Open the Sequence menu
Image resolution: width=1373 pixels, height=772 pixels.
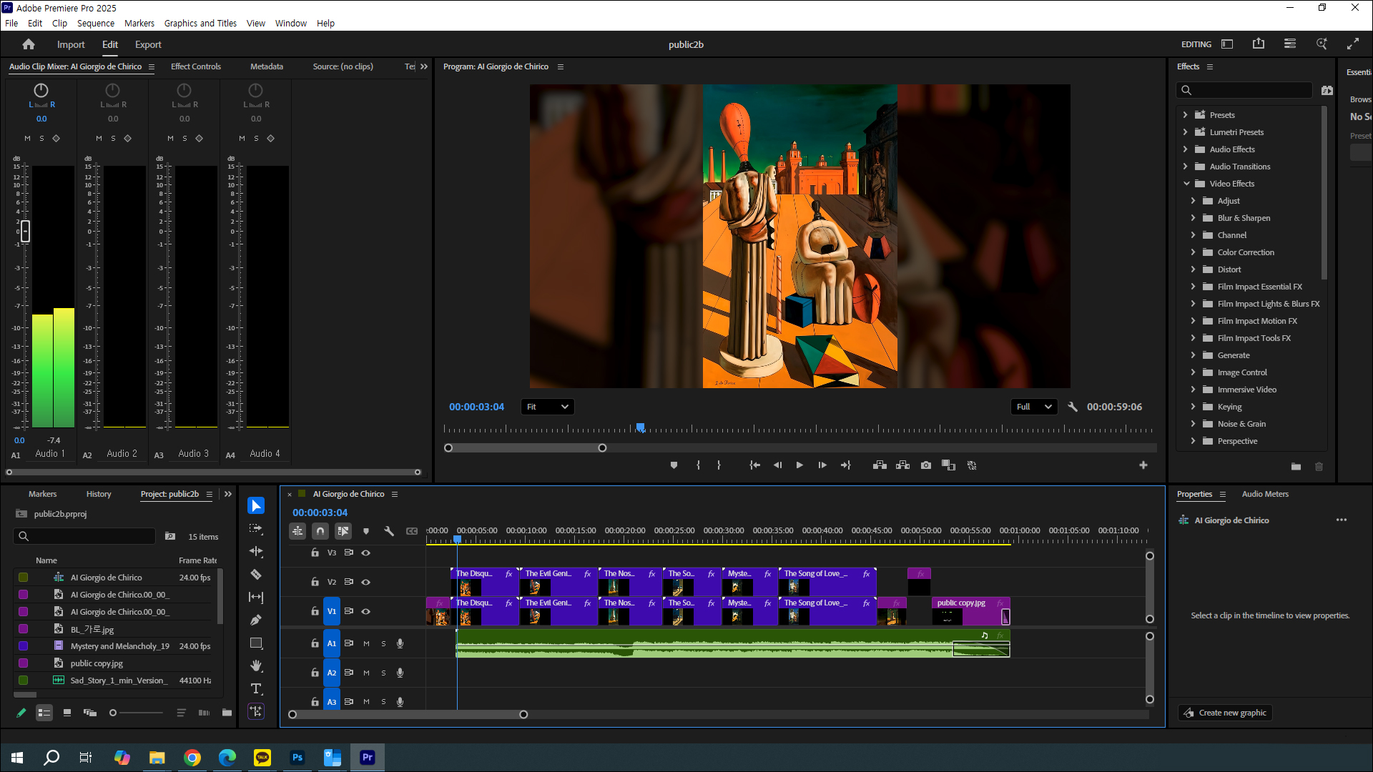(95, 23)
